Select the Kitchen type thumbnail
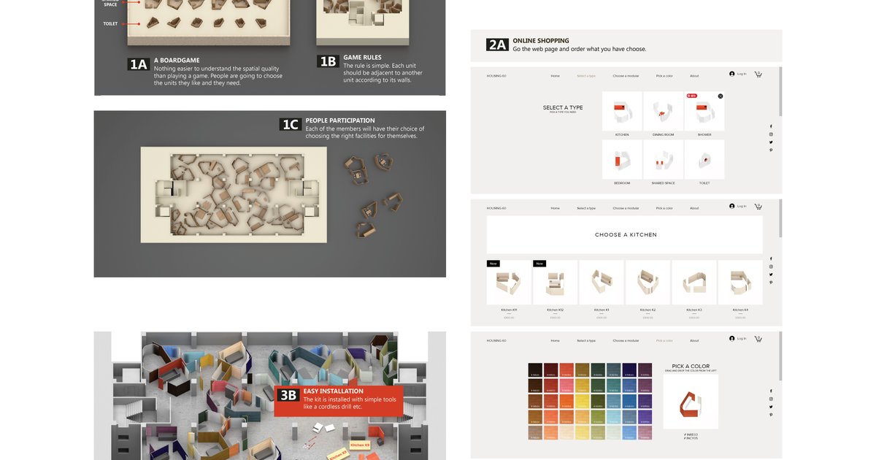The image size is (876, 460). pos(622,111)
